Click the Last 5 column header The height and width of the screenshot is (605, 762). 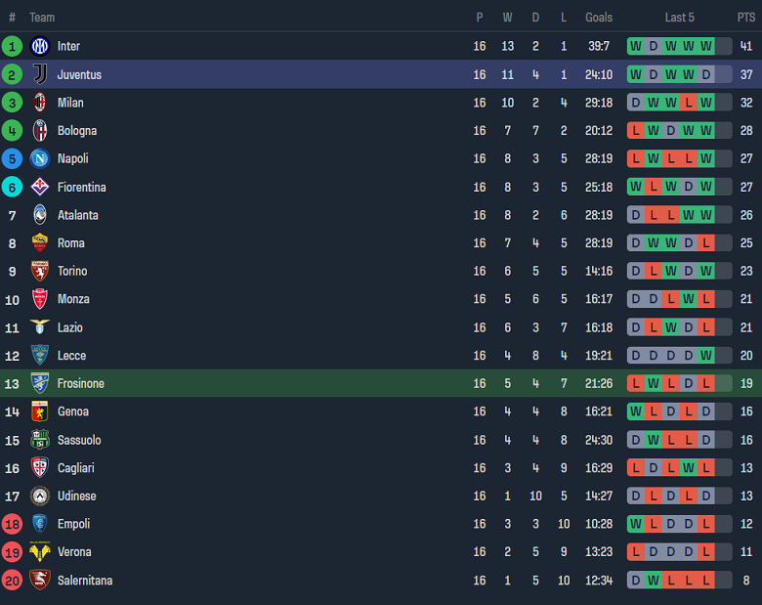pos(680,18)
